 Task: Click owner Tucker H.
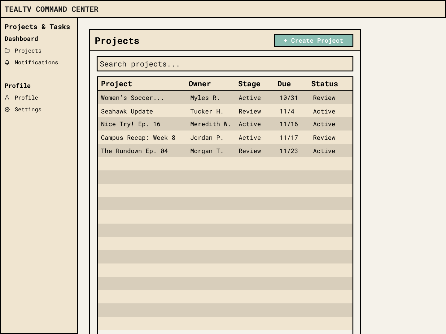point(207,111)
